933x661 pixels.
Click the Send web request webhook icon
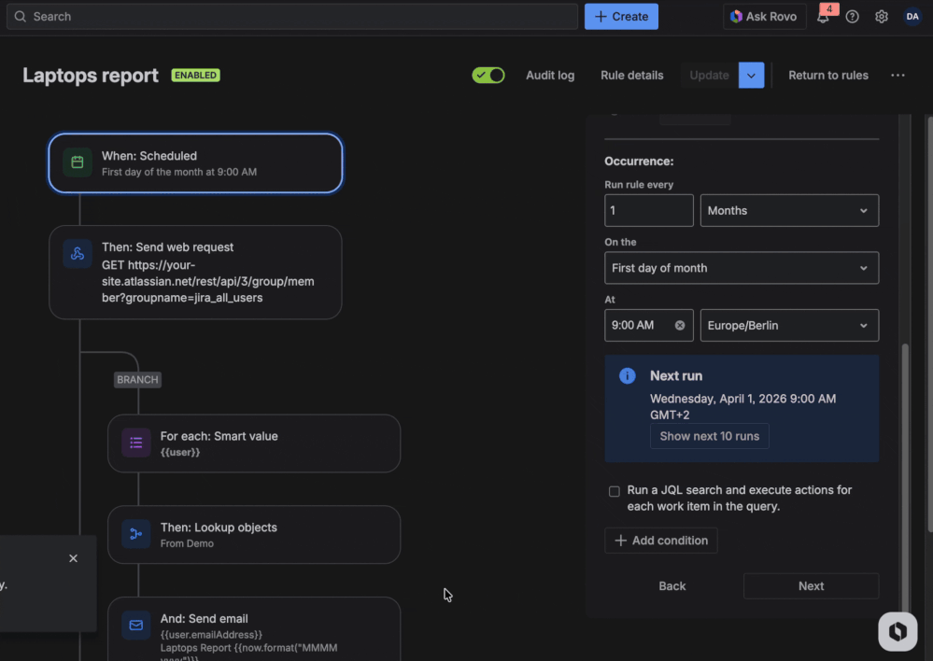(x=78, y=254)
